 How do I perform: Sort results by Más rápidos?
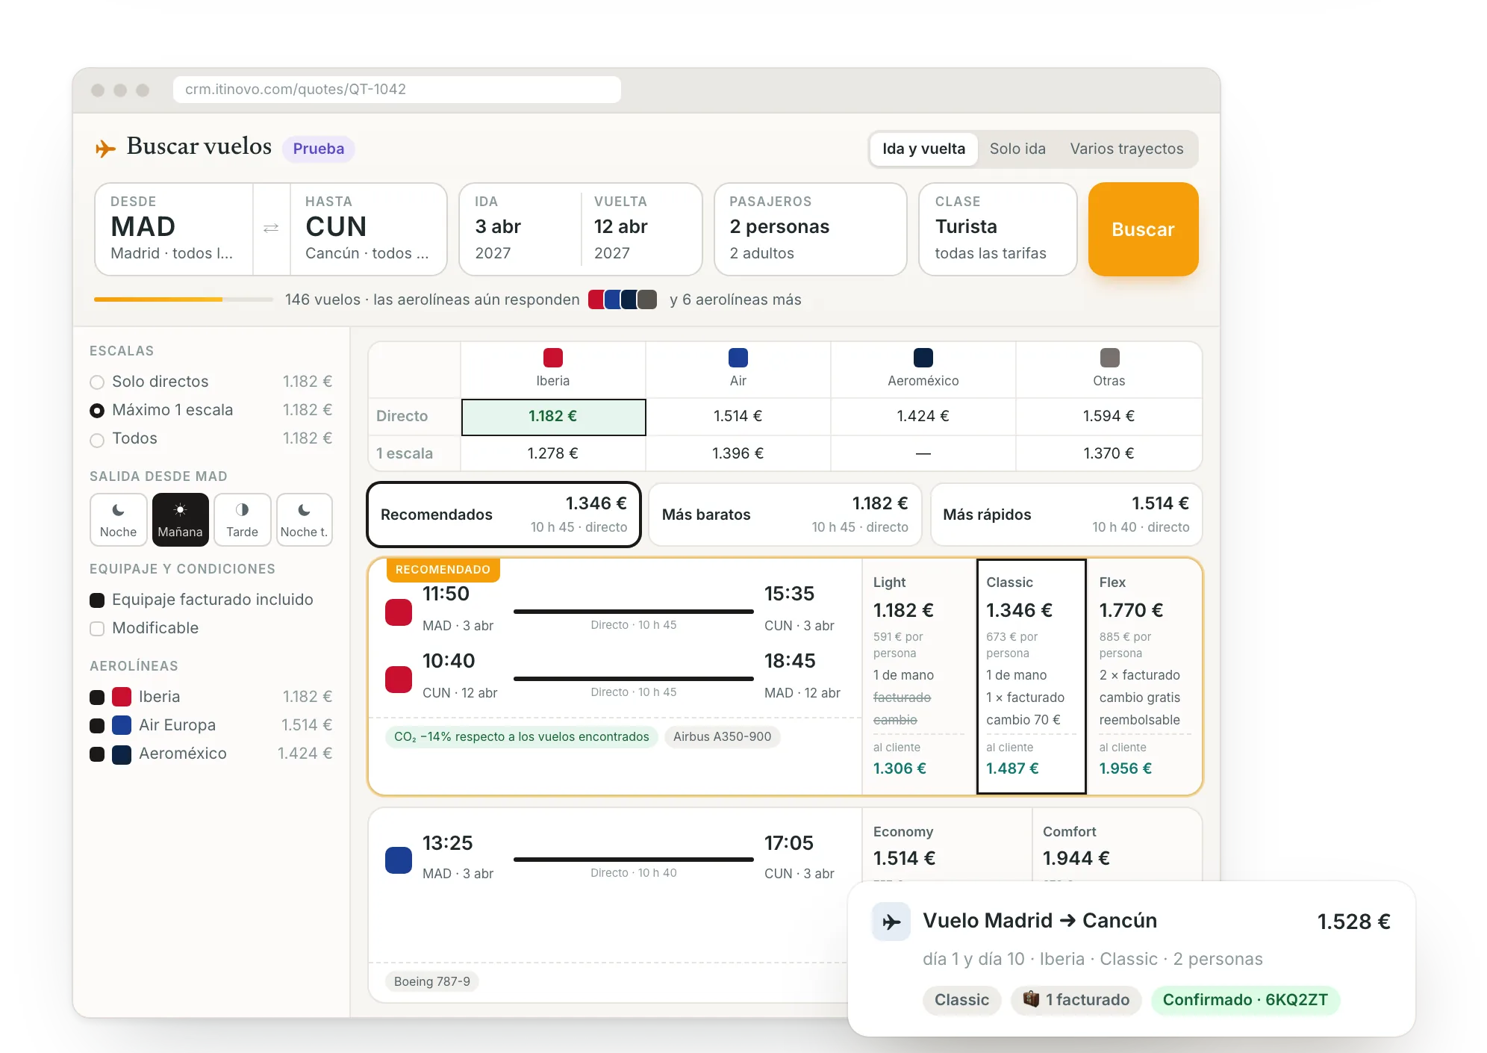point(1066,515)
